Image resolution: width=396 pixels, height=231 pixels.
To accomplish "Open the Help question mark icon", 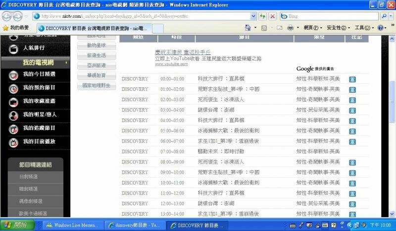I will point(380,28).
